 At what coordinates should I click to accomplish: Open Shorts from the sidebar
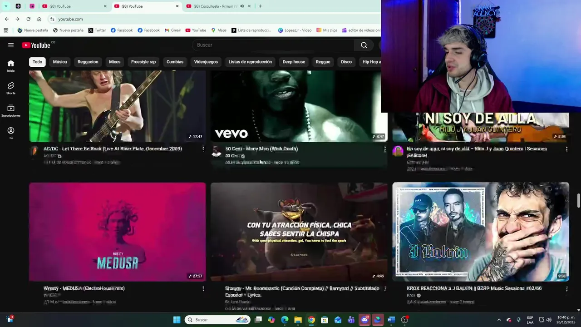tap(11, 88)
